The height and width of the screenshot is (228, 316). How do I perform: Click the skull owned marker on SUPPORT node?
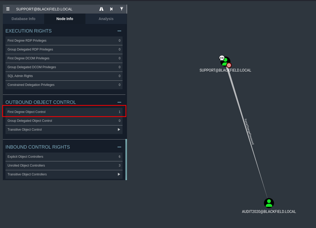[x=222, y=58]
